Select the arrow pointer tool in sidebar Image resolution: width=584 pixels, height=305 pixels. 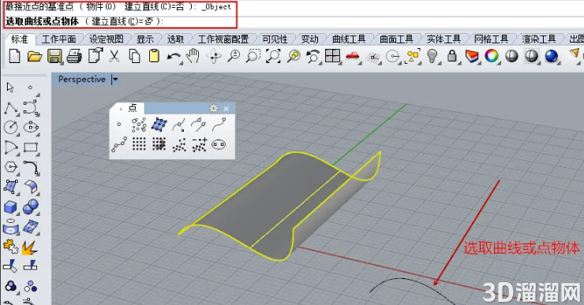[10, 87]
